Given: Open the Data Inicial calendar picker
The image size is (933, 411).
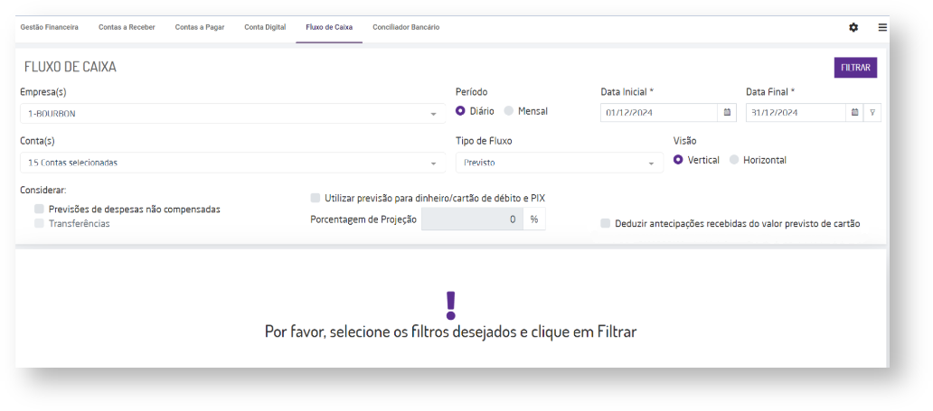Looking at the screenshot, I should [x=727, y=112].
